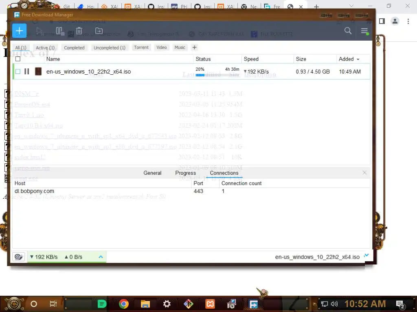This screenshot has width=417, height=312.
Task: Open Cortana search circle on taskbar
Action: click(34, 304)
